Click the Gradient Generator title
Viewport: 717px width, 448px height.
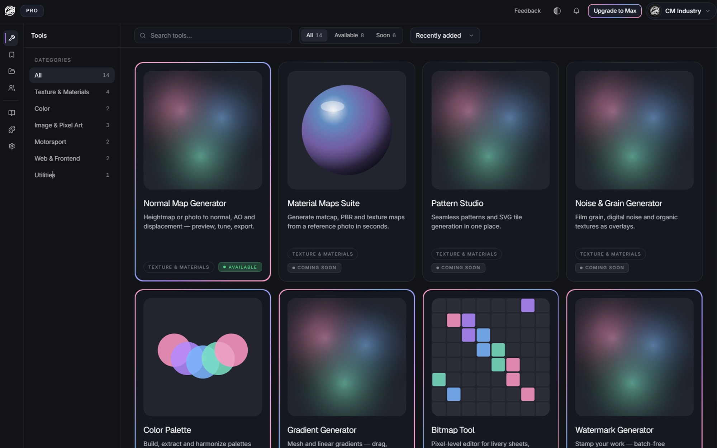(322, 430)
